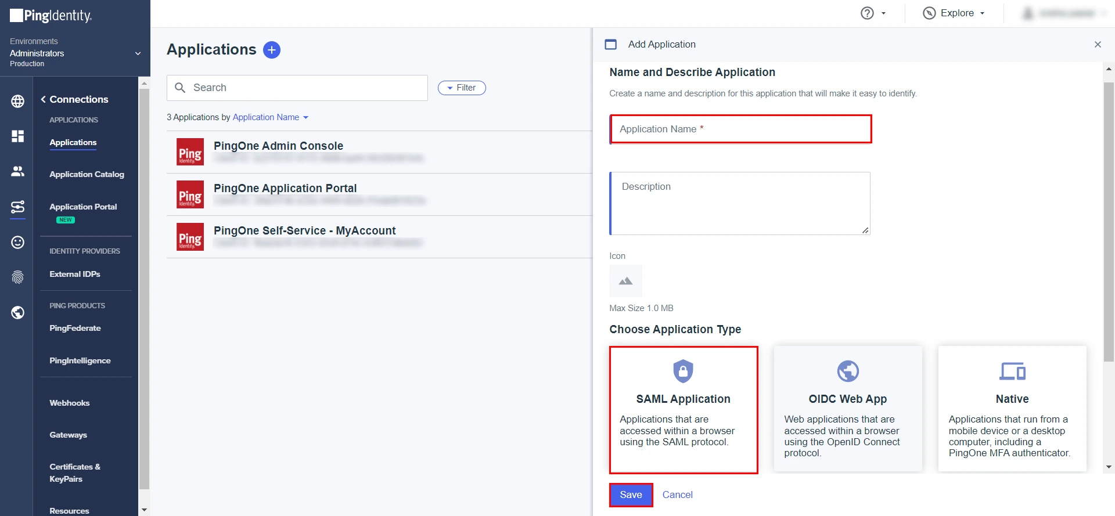The height and width of the screenshot is (516, 1115).
Task: Click the SAML shield lock icon
Action: tap(683, 371)
